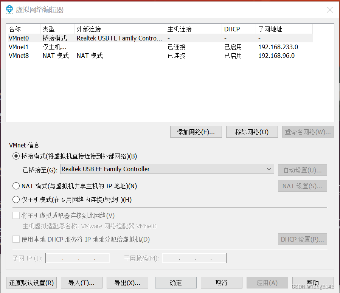
Task: Select 桥接模式 radio button
Action: [x=16, y=156]
